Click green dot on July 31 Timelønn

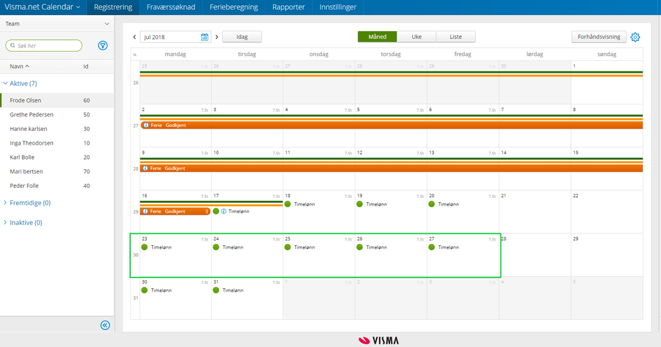[216, 290]
